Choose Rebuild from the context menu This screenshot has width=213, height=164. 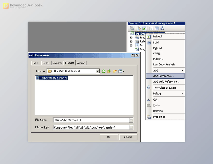click(165, 48)
